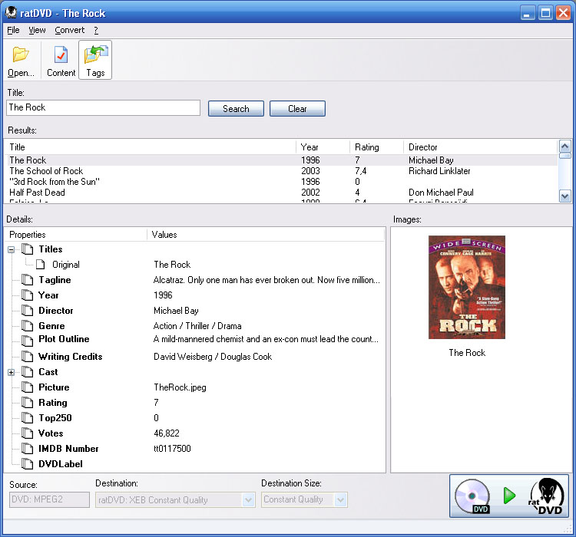The width and height of the screenshot is (576, 537).
Task: Select The School of Rock result row
Action: coord(46,171)
